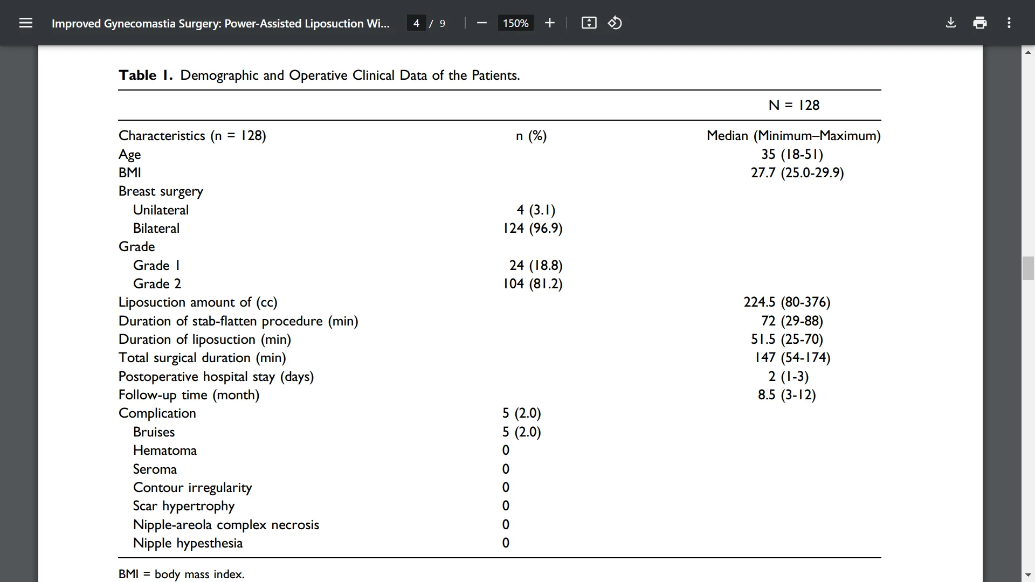Click the value '2 (1-3)'

(789, 376)
